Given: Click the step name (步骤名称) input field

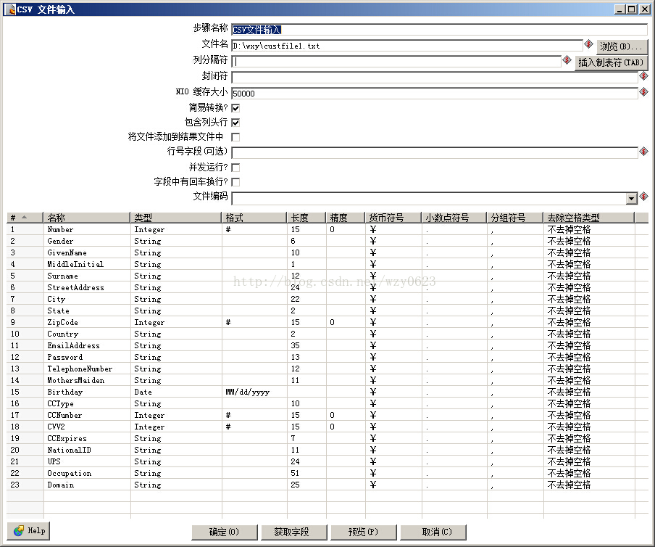Looking at the screenshot, I should pyautogui.click(x=440, y=30).
